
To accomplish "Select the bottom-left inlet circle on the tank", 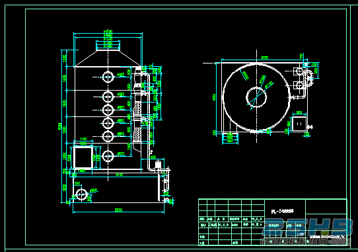I will point(81,194).
